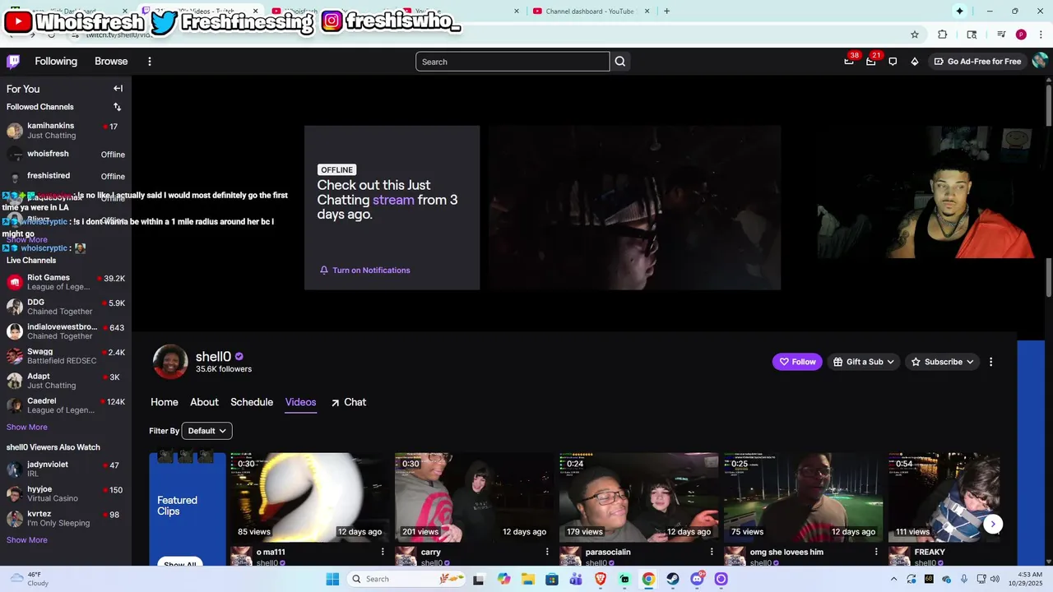
Task: Click the stream link in offline message
Action: coord(393,200)
